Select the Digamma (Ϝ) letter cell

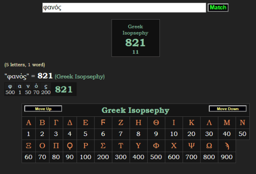(x=103, y=123)
